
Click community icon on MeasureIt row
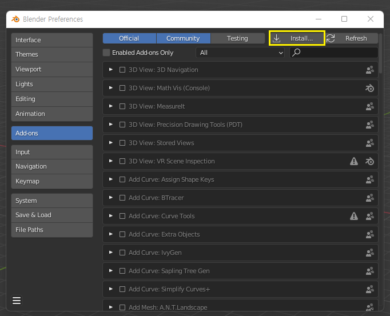369,106
